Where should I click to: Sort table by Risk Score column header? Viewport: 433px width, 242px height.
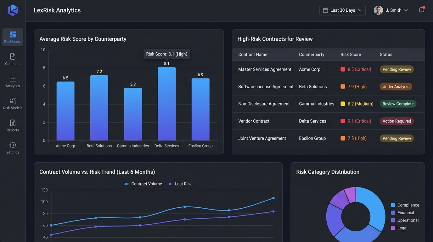(x=351, y=55)
